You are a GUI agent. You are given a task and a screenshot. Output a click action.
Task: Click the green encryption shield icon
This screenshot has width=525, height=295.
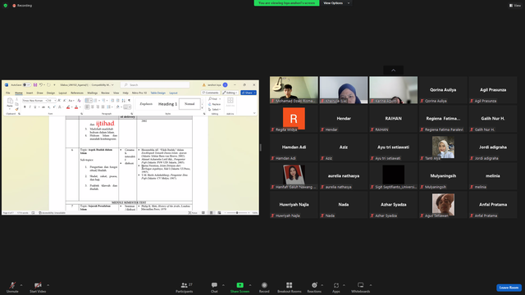(x=6, y=6)
